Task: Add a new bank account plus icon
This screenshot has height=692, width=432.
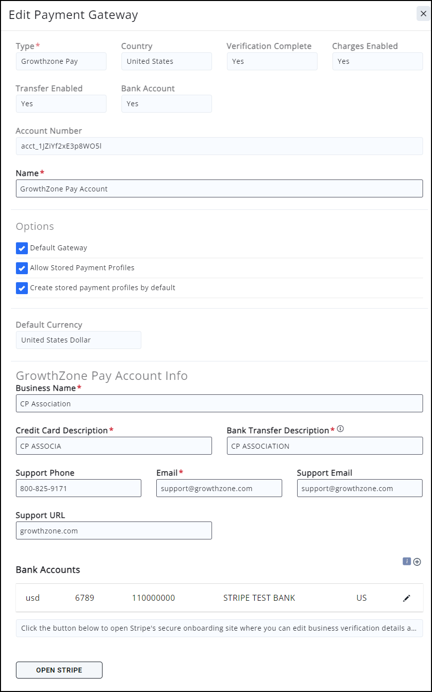Action: click(417, 562)
